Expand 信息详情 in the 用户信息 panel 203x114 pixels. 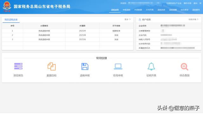193,19
